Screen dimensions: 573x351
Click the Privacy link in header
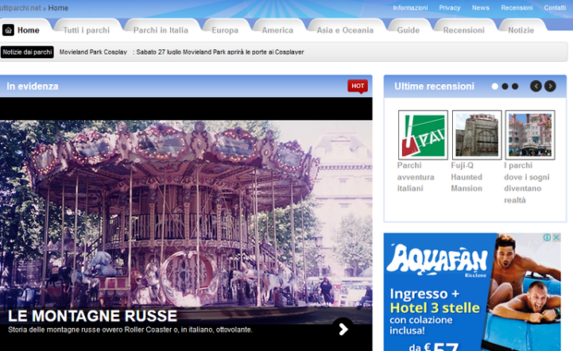click(x=449, y=7)
